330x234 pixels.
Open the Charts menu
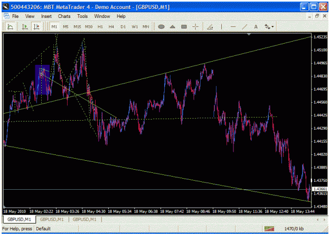tap(64, 16)
